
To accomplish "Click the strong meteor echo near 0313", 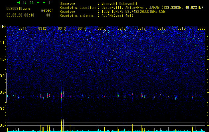I will [61, 96].
